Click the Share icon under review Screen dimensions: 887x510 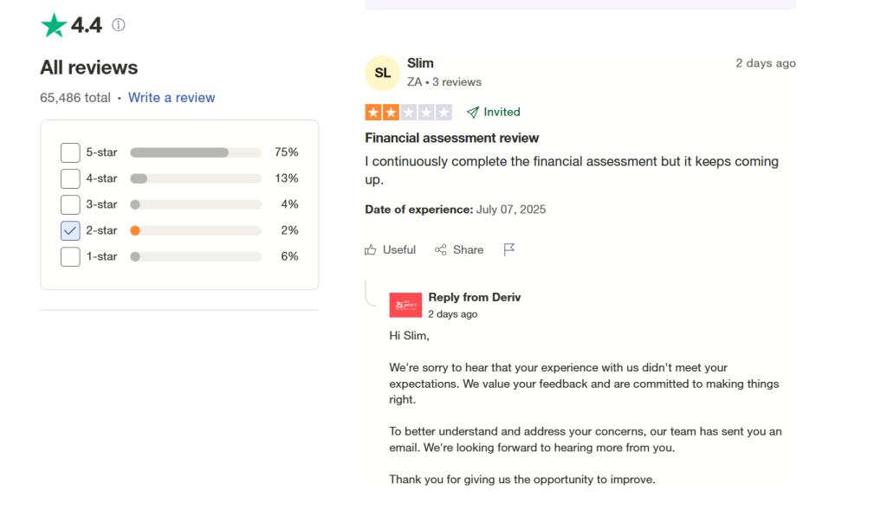tap(441, 249)
